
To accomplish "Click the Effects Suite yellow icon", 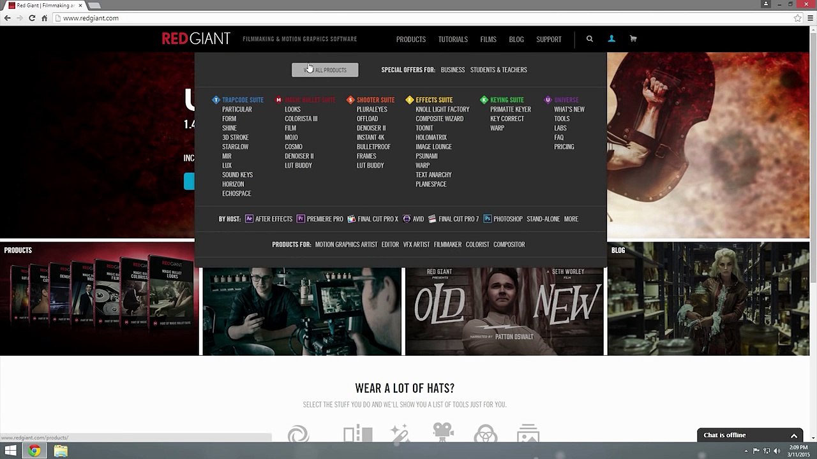I will (x=410, y=100).
